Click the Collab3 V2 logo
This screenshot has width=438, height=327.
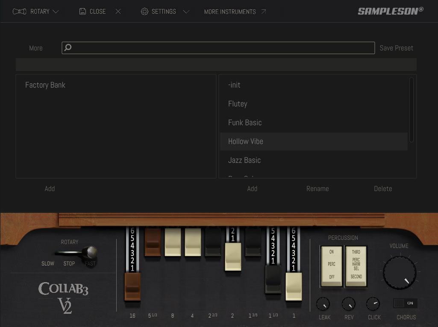pos(63,297)
